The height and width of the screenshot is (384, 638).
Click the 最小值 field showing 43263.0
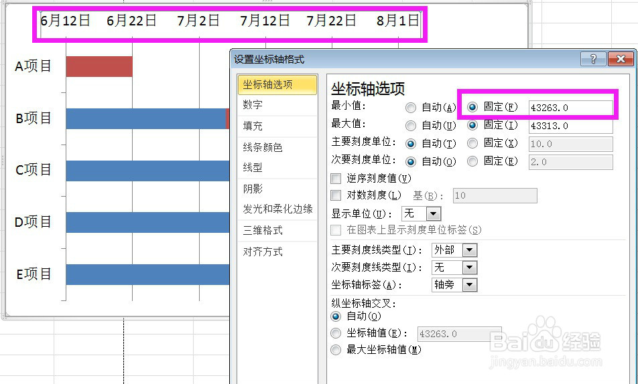pyautogui.click(x=571, y=108)
